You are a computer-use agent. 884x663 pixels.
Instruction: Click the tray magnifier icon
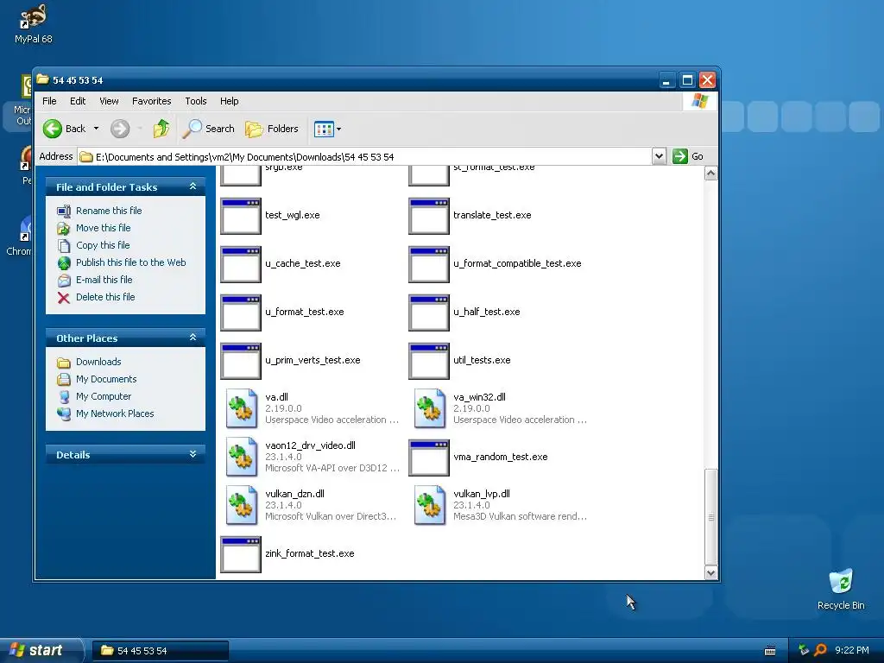820,650
